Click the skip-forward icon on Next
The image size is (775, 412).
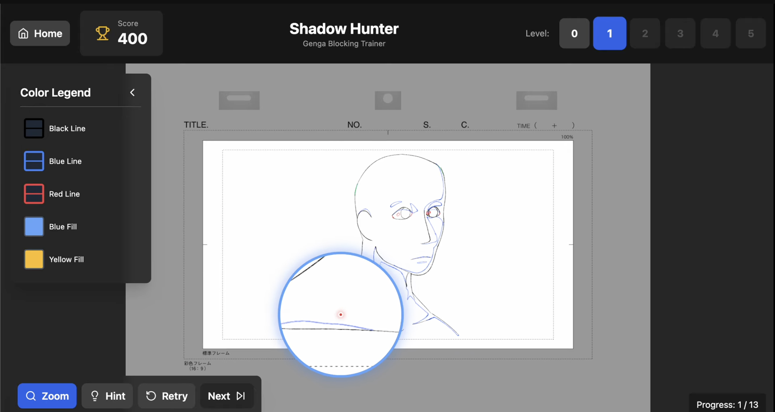tap(241, 396)
